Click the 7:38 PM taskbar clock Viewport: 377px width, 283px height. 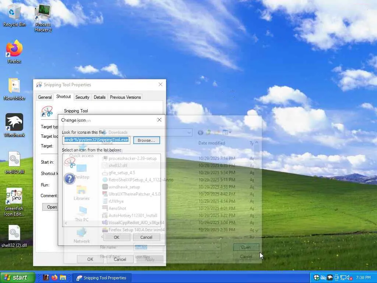click(x=363, y=277)
